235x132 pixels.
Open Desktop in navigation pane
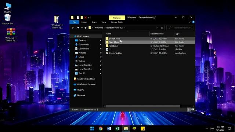pyautogui.click(x=82, y=40)
